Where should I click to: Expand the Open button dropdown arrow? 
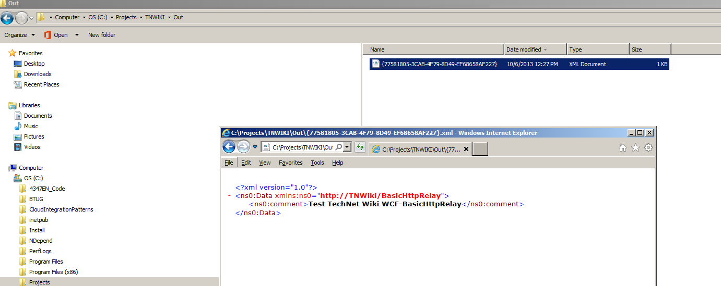click(x=77, y=35)
